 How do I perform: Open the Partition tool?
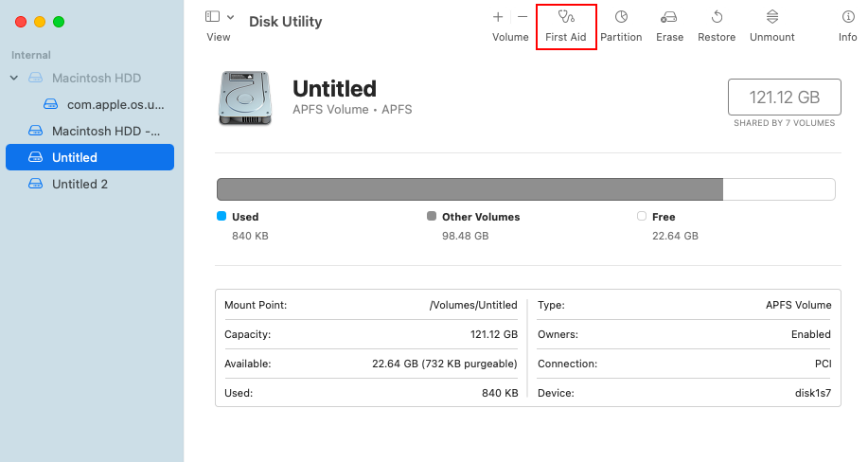[621, 27]
